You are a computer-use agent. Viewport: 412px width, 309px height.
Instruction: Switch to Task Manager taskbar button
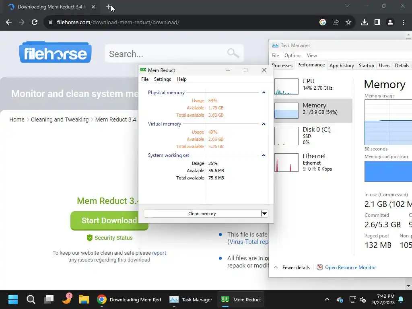(190, 299)
